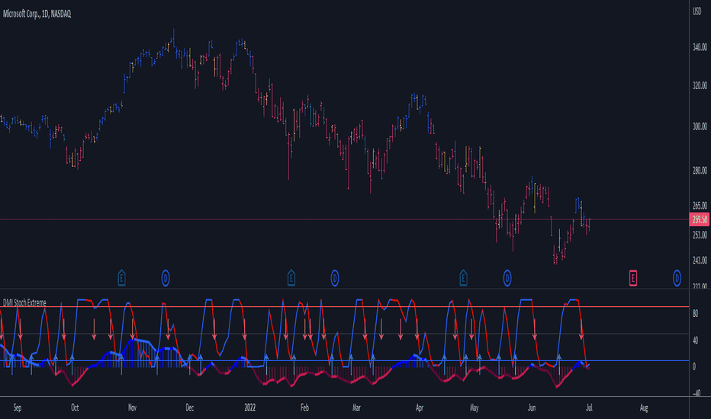Select the earnings marker in late January
Screen dimensions: 711x419
click(291, 278)
